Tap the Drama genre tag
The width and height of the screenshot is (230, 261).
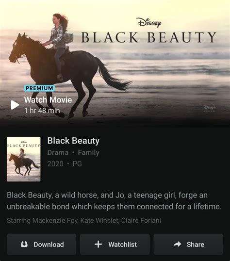[58, 152]
